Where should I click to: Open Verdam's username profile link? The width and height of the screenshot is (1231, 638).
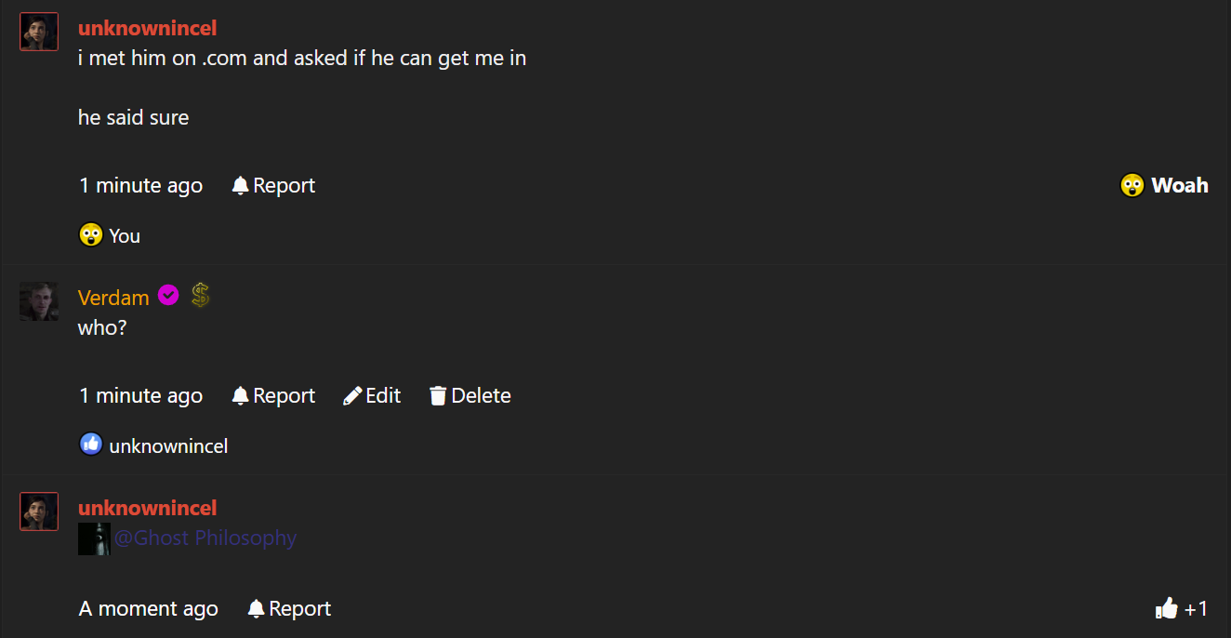point(113,298)
